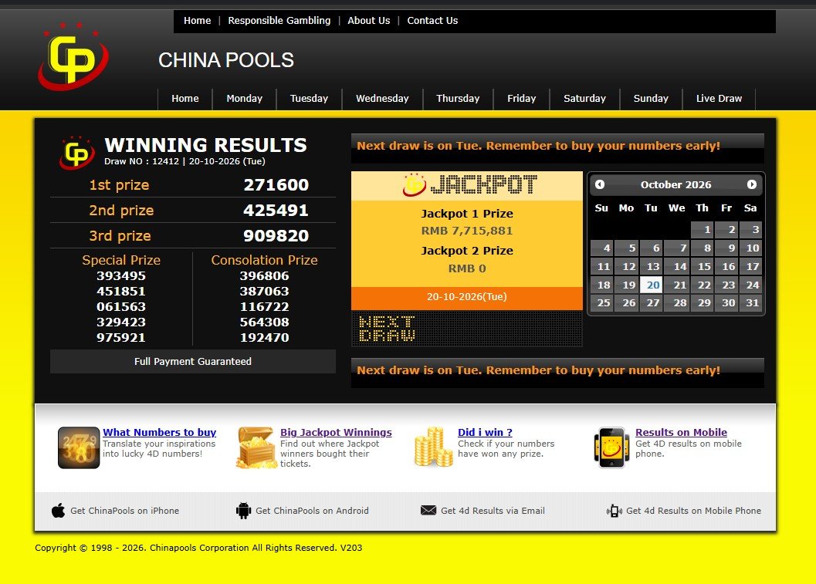816x584 pixels.
Task: Click the copyright notice text
Action: [x=198, y=548]
